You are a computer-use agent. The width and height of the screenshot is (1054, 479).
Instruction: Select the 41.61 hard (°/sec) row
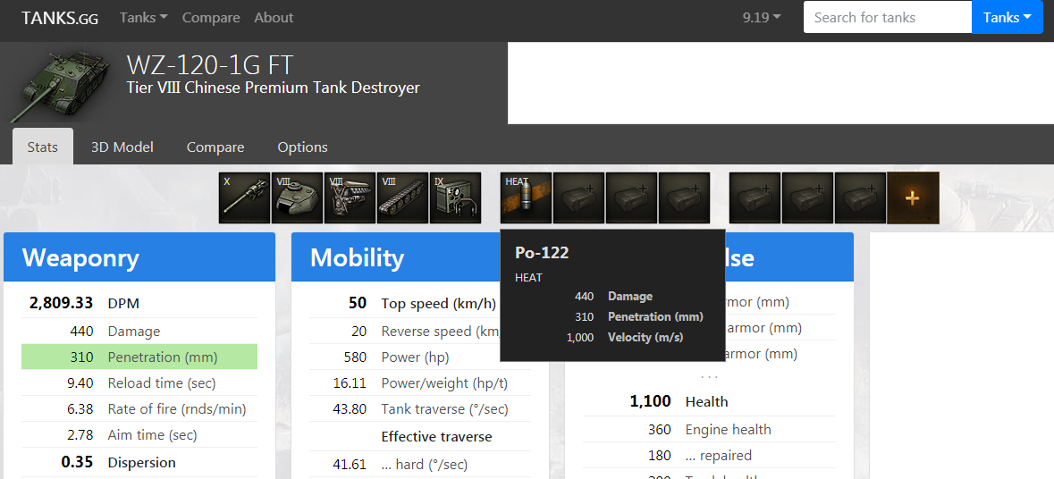click(419, 464)
